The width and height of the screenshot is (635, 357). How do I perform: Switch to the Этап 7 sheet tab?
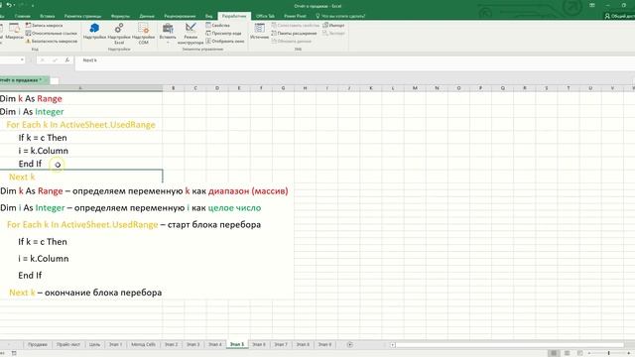pyautogui.click(x=281, y=344)
